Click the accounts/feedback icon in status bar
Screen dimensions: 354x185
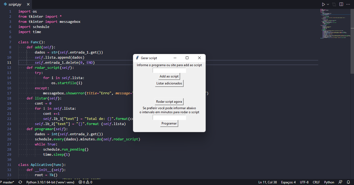coord(340,182)
